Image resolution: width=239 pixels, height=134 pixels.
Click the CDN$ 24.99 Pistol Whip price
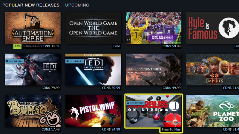(x=111, y=130)
